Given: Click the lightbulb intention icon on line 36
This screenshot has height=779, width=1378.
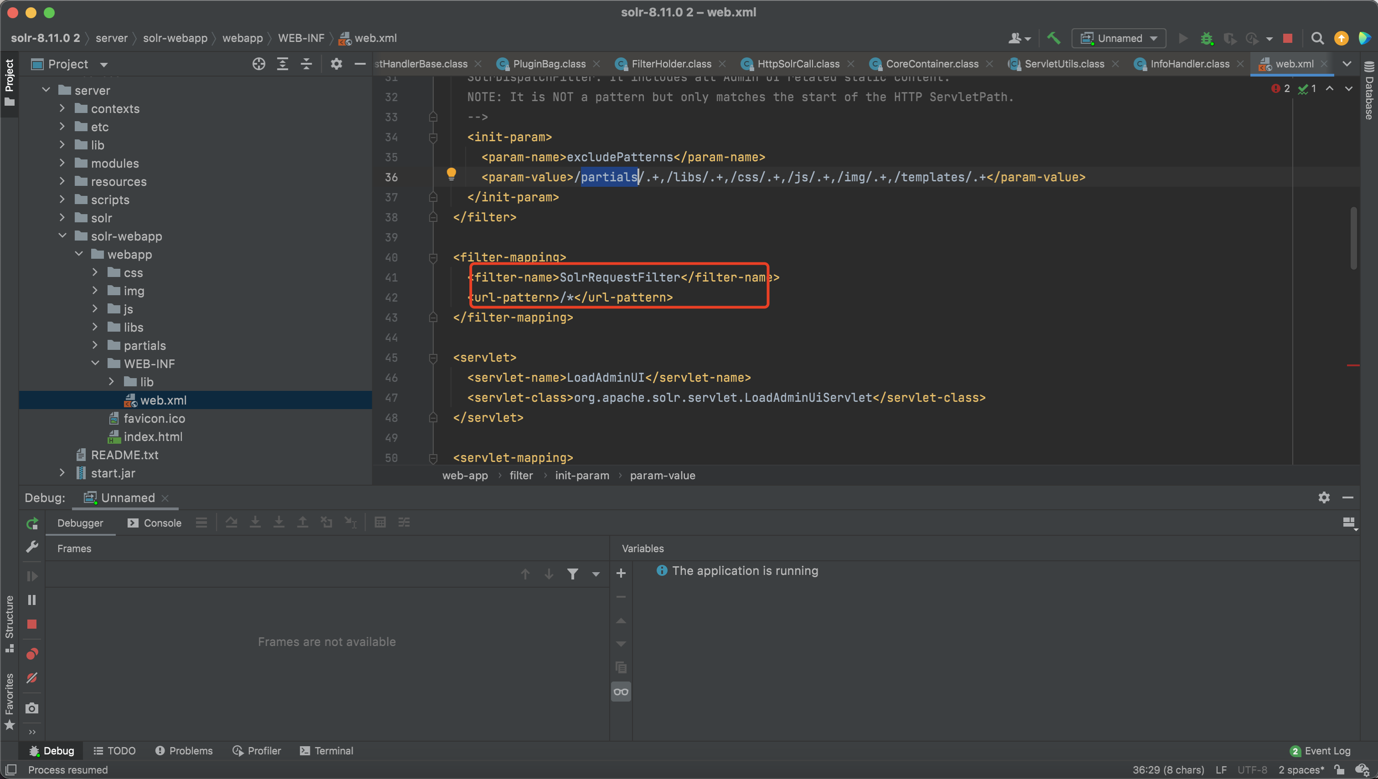Looking at the screenshot, I should tap(451, 174).
